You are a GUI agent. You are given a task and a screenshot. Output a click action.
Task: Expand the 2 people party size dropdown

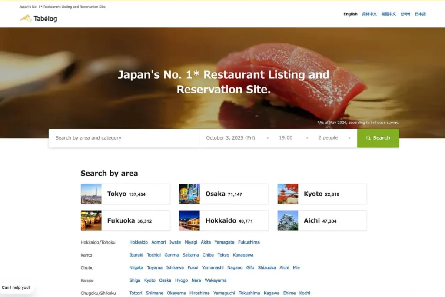[334, 138]
